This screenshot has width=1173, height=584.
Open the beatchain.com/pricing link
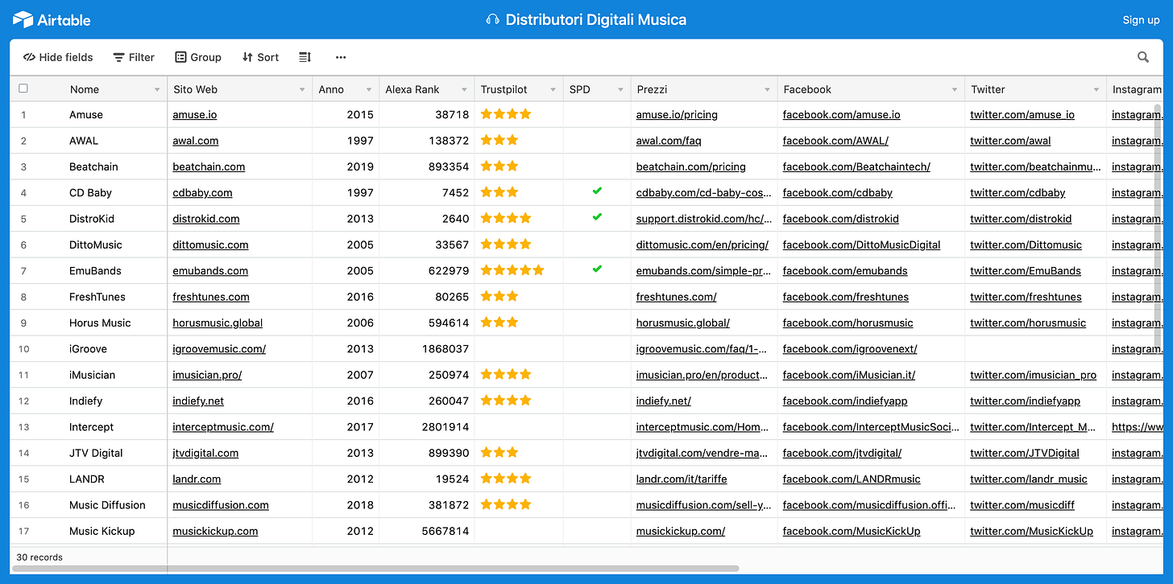tap(691, 167)
